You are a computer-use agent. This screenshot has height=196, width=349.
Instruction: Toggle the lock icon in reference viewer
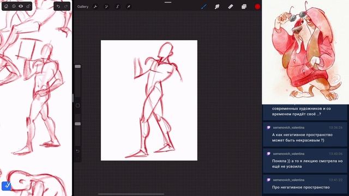[28, 6]
